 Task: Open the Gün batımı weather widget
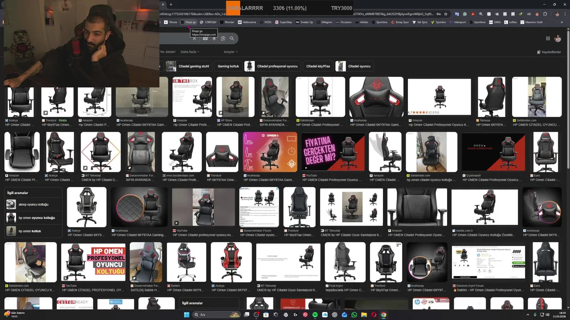point(14,315)
